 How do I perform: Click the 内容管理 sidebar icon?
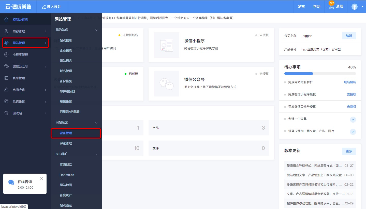click(7, 31)
